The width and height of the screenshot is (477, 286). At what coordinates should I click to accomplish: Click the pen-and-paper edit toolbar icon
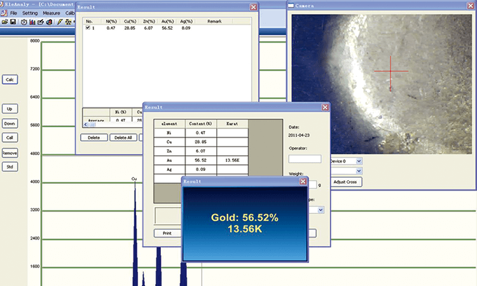coord(41,22)
